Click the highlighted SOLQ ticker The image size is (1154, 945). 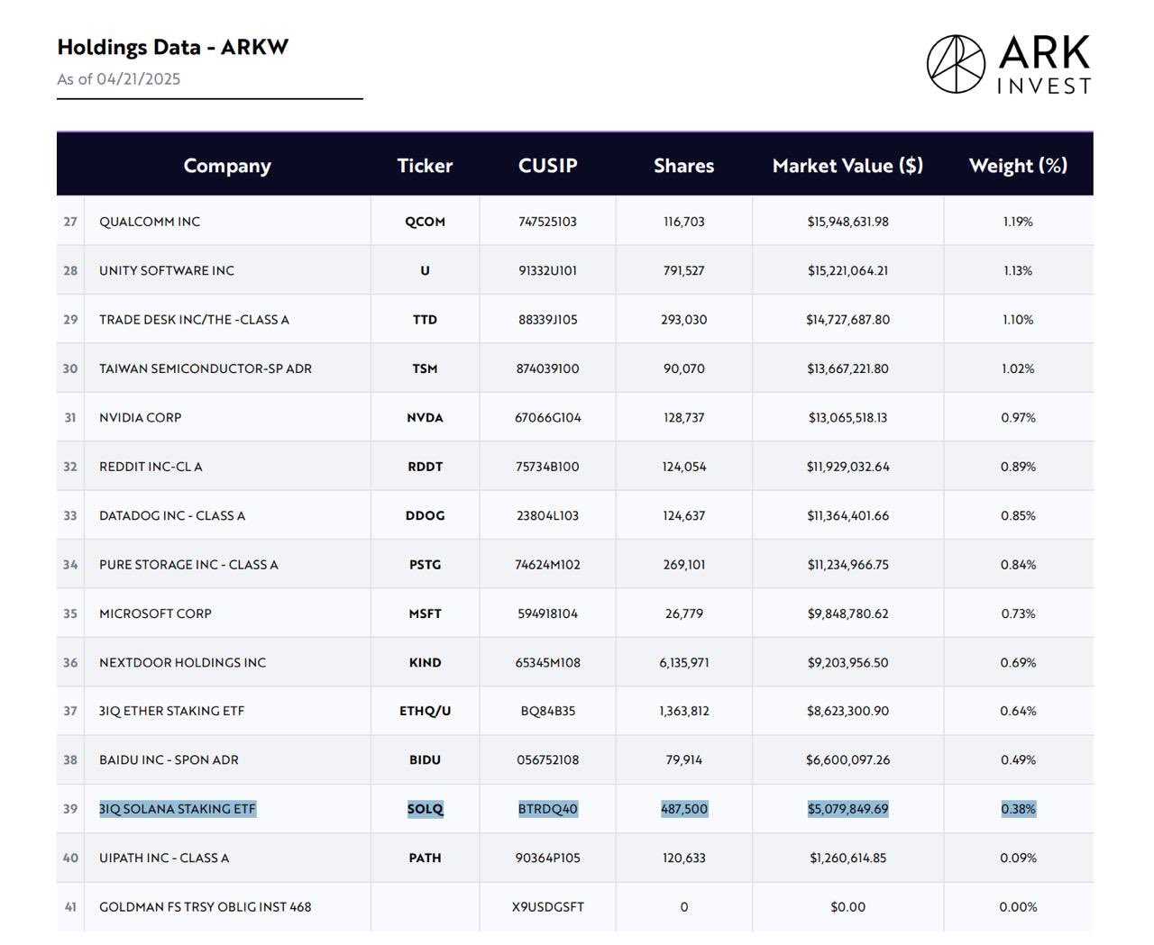425,809
